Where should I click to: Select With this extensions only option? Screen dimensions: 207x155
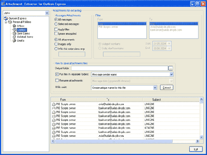pos(56,49)
